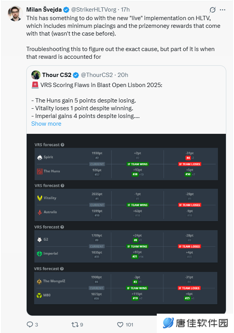Image resolution: width=234 pixels, height=333 pixels.
Task: Open the @StrikerHLTVorg handle link
Action: (x=94, y=10)
